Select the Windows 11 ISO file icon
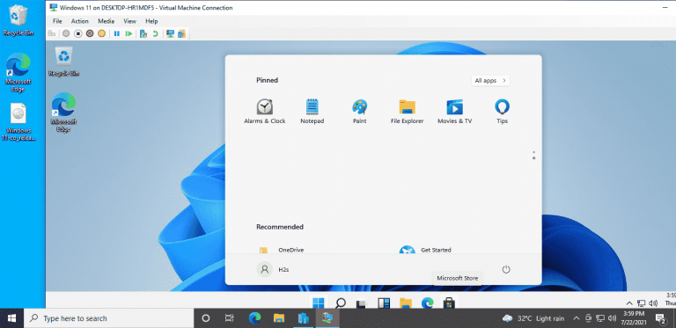The height and width of the screenshot is (328, 676). 18,122
